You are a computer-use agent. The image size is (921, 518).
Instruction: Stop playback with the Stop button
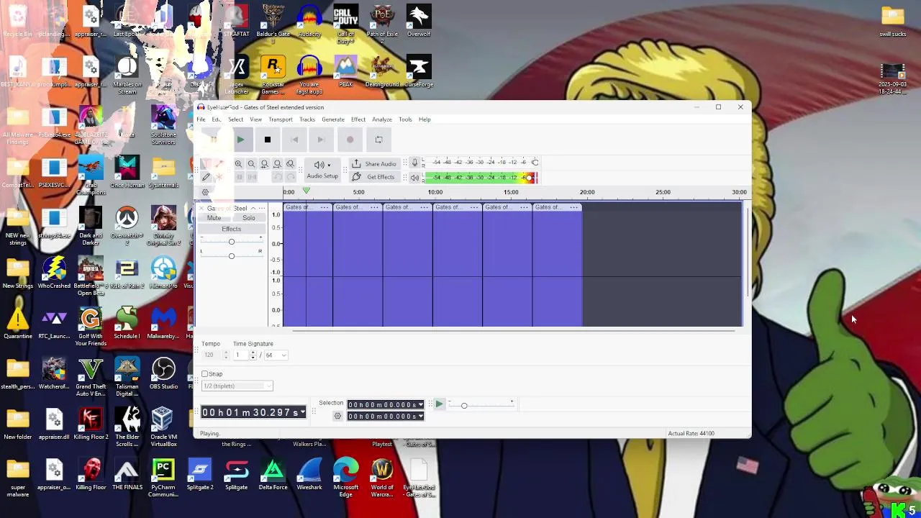point(267,140)
